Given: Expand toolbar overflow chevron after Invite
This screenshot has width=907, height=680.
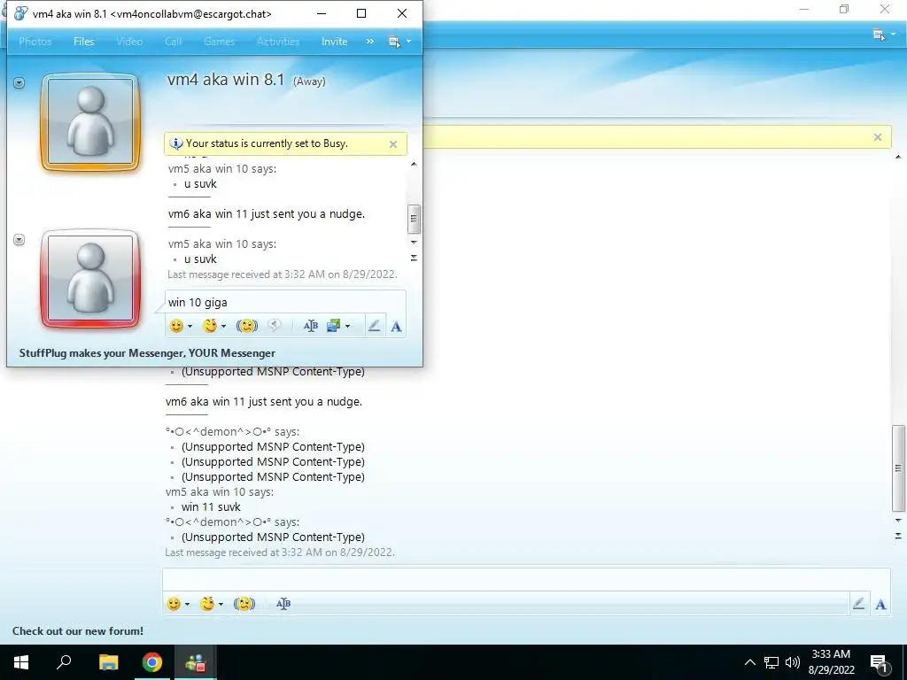Looking at the screenshot, I should pos(369,42).
